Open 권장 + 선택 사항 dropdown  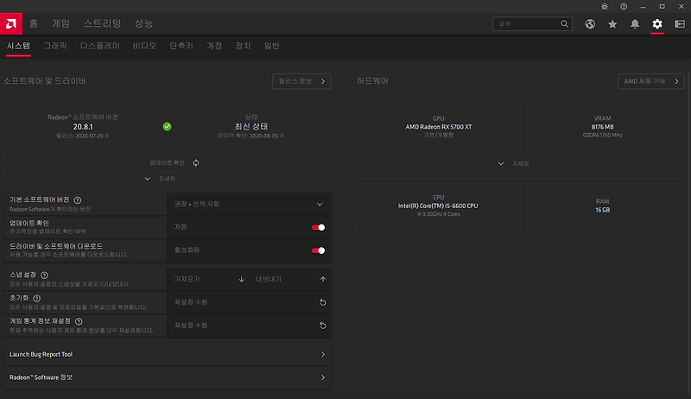[x=249, y=204]
